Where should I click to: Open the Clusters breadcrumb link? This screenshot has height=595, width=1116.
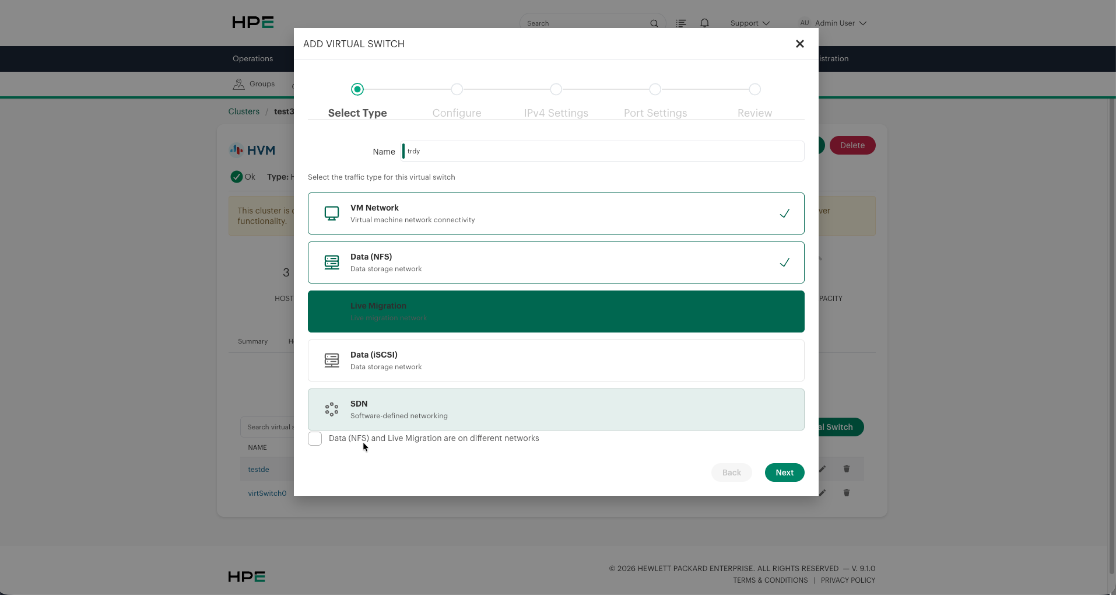point(244,111)
